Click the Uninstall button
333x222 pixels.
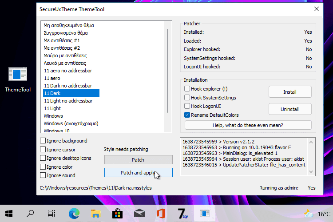click(290, 109)
